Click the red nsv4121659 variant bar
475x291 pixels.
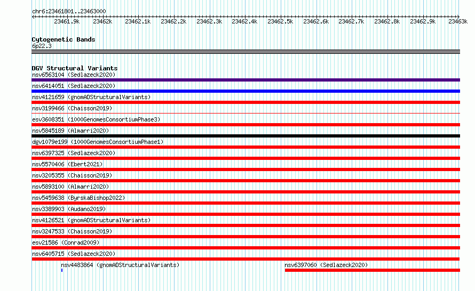pyautogui.click(x=246, y=102)
